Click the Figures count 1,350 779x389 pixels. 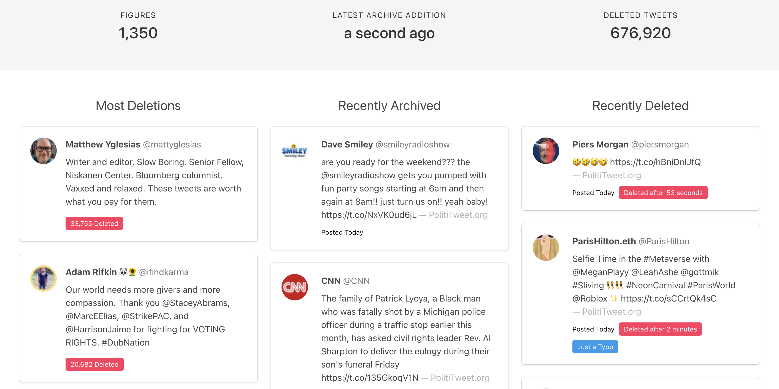[138, 33]
